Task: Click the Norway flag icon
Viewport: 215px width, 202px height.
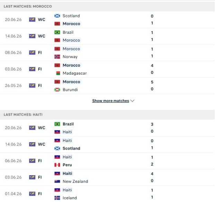Action: [57, 57]
